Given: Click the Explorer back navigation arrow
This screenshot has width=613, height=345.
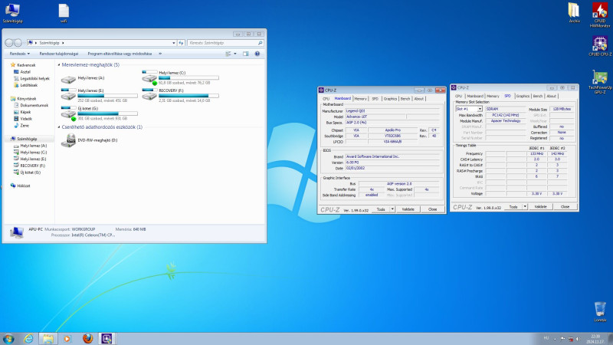Looking at the screenshot, I should [9, 43].
